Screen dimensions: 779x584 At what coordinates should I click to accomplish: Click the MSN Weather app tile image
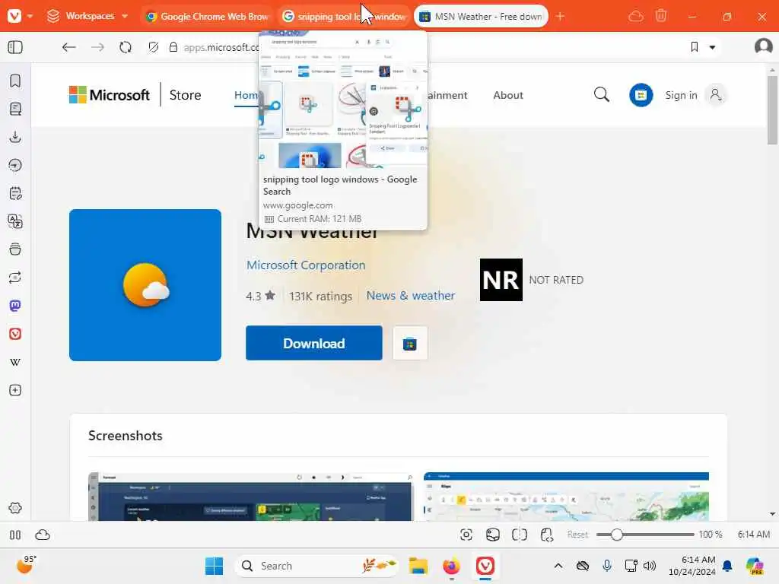(x=145, y=285)
